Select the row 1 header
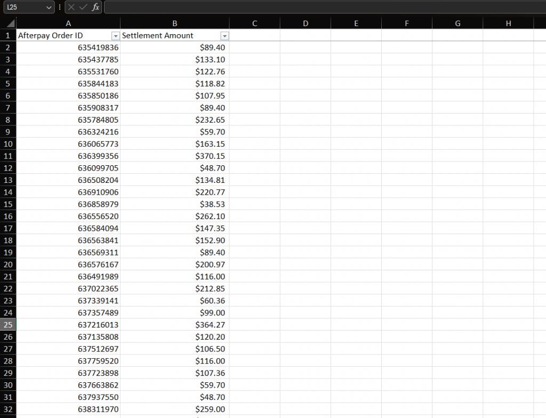The width and height of the screenshot is (546, 418). tap(8, 36)
